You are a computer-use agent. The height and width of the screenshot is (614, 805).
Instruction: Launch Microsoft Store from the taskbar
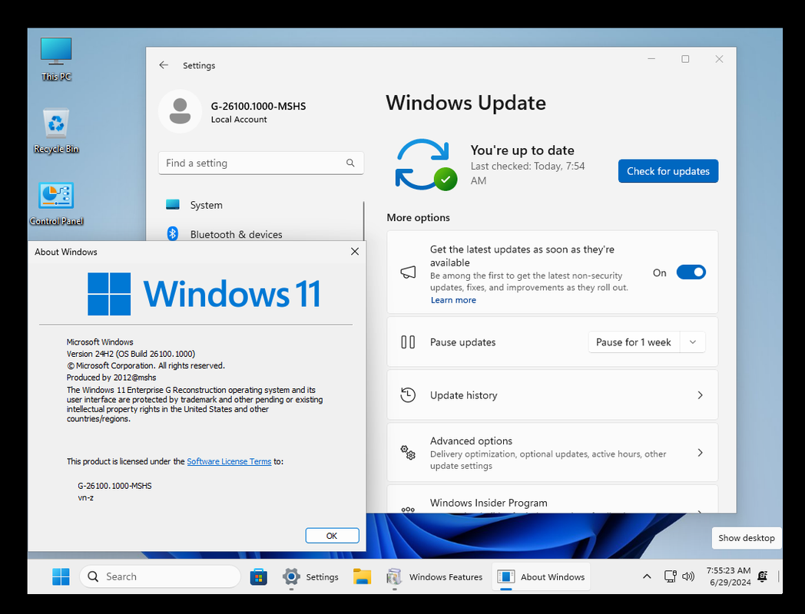click(x=259, y=576)
